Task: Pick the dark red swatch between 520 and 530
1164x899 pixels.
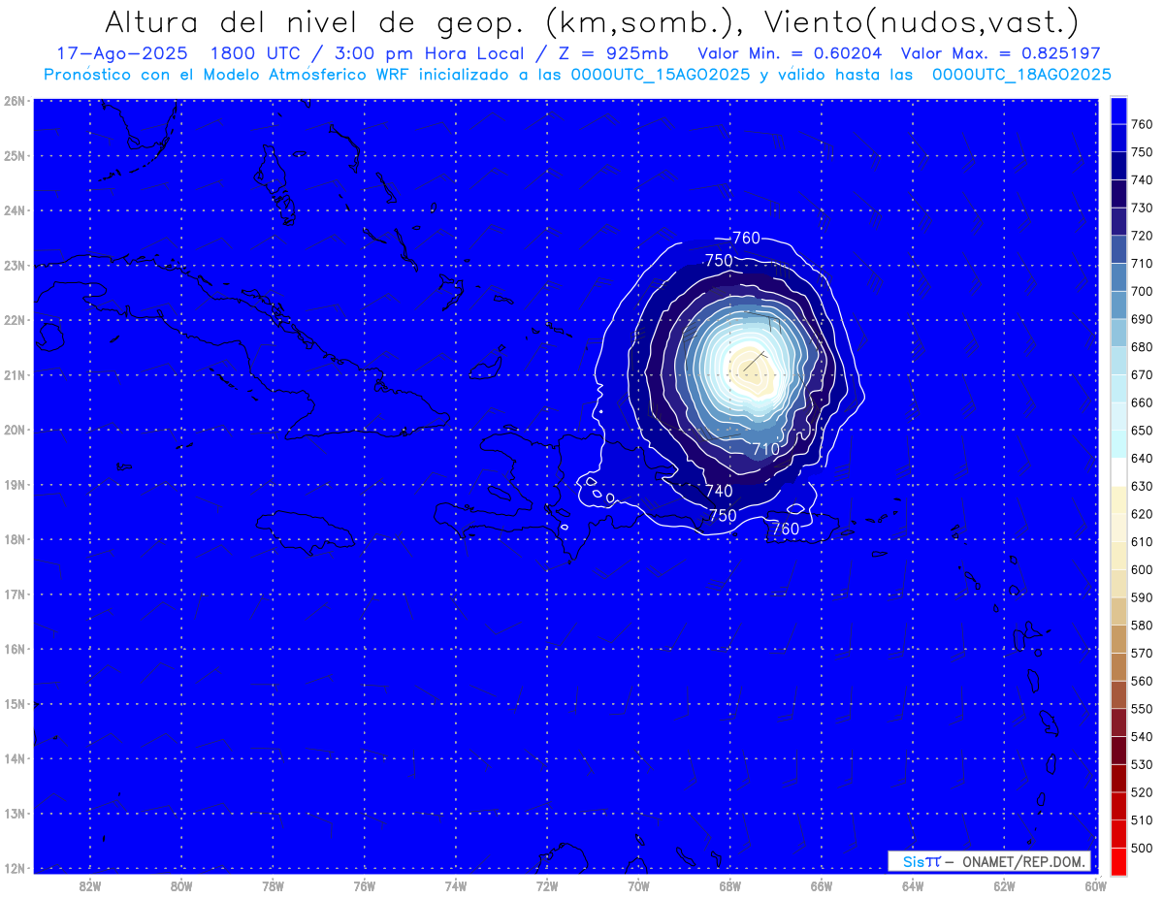Action: (x=1118, y=778)
